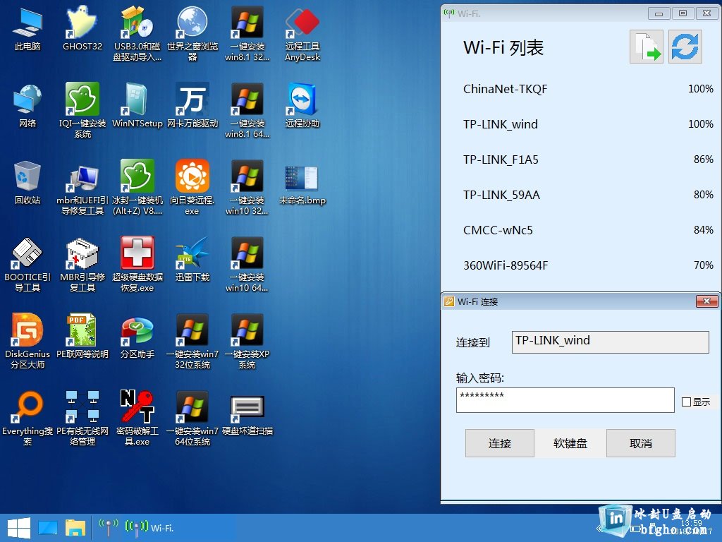The width and height of the screenshot is (722, 542).
Task: Select the BOOTICE引导工具 desktop icon
Action: (27, 265)
